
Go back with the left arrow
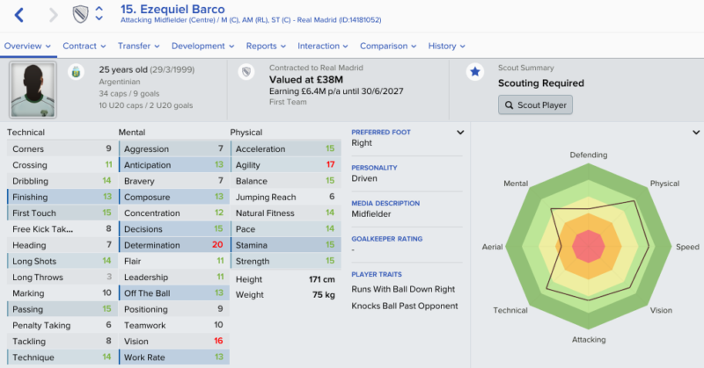[18, 15]
